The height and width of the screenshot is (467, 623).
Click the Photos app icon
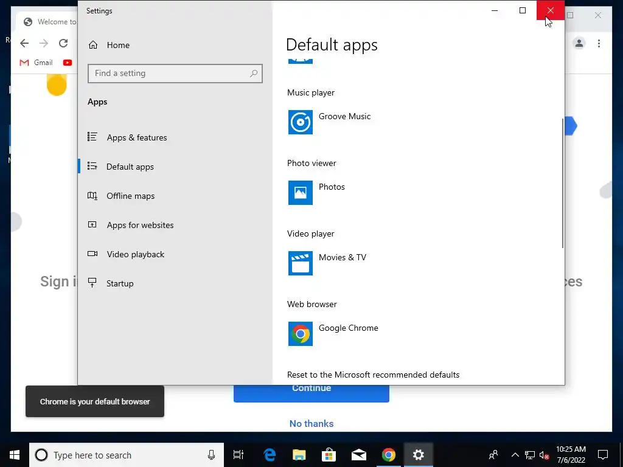point(301,193)
